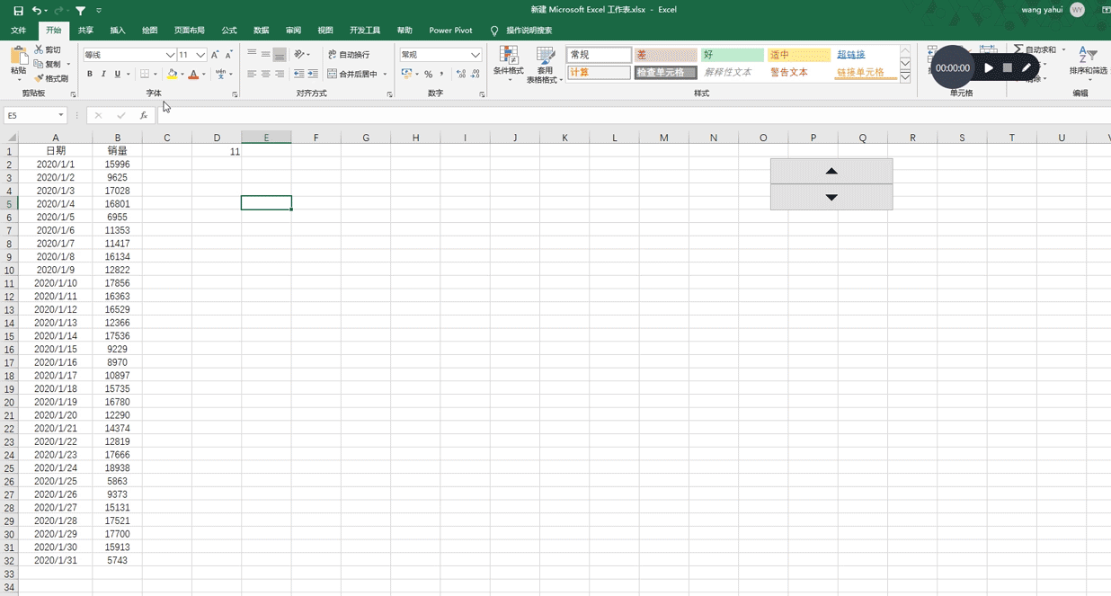This screenshot has width=1111, height=596.
Task: Click the 超链接 cell style
Action: point(865,55)
